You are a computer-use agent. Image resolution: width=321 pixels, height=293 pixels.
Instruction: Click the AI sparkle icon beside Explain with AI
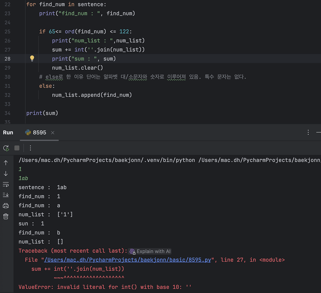point(132,251)
